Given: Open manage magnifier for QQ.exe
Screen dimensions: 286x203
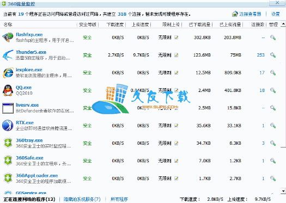Looking at the screenshot, I should [x=273, y=90].
